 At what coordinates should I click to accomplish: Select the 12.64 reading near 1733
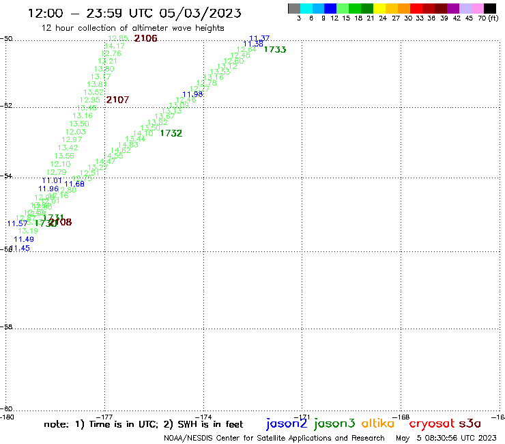click(247, 49)
